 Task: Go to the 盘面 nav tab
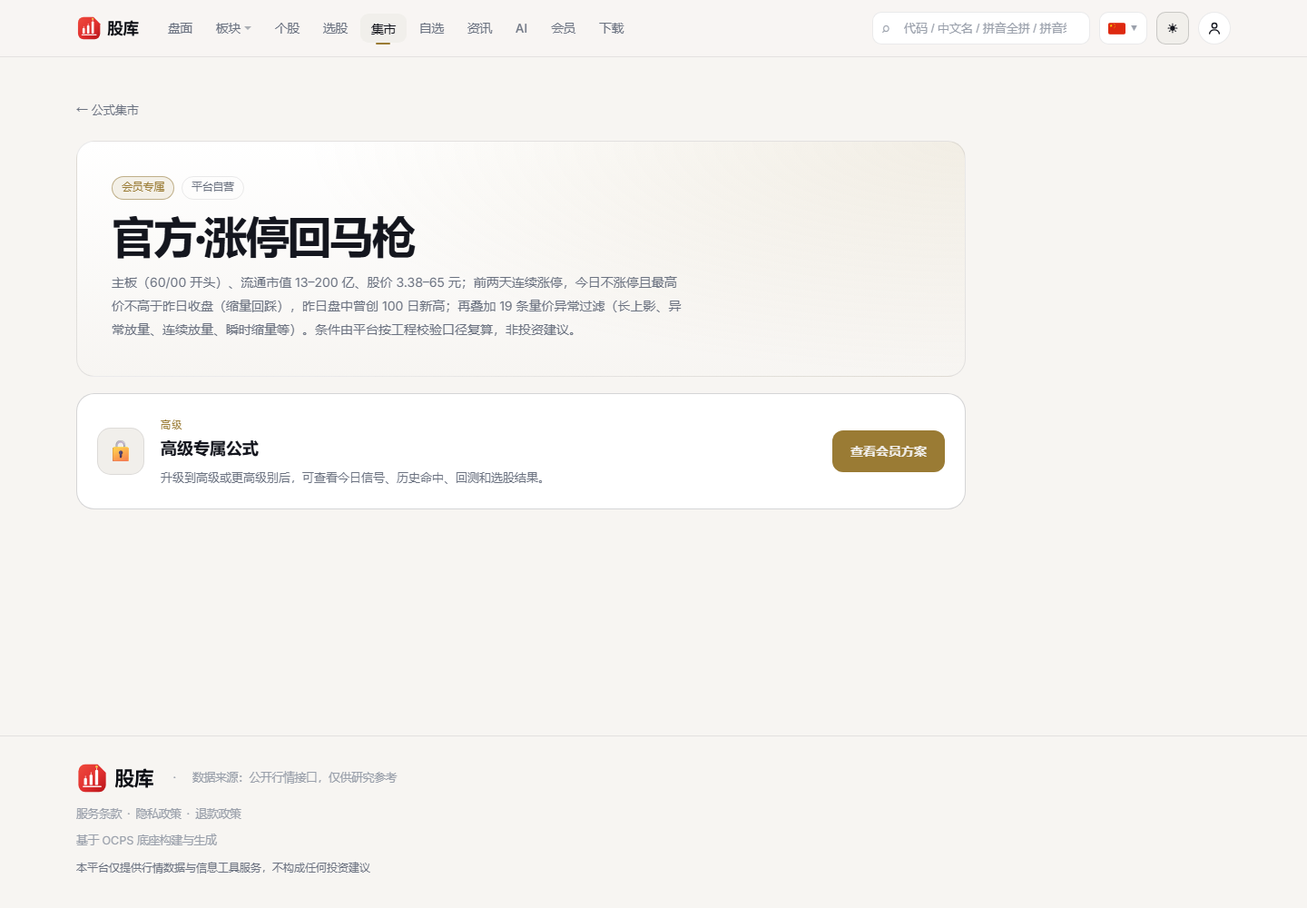coord(181,28)
